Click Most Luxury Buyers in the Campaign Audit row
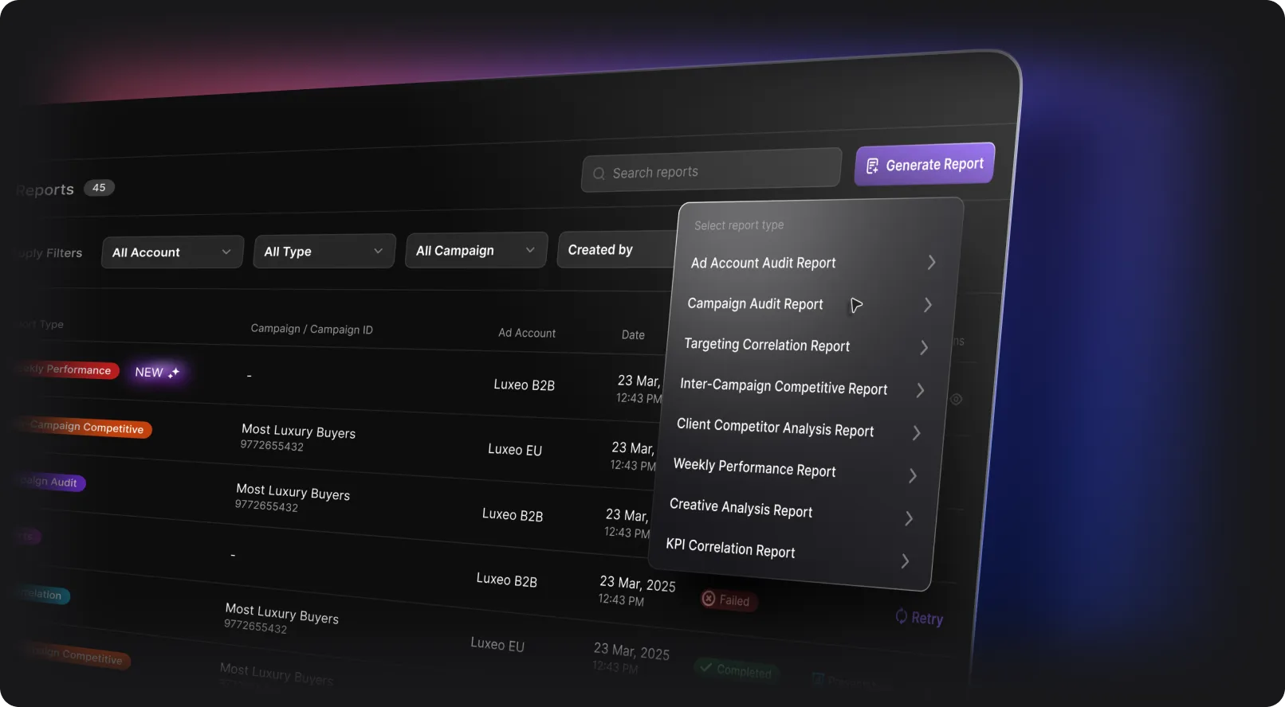The height and width of the screenshot is (707, 1285). point(293,492)
